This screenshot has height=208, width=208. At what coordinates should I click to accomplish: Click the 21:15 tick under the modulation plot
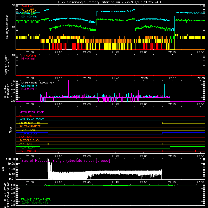(x=58, y=104)
